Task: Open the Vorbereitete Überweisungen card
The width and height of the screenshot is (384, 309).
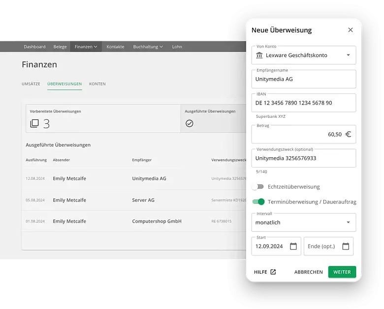Action: click(103, 118)
